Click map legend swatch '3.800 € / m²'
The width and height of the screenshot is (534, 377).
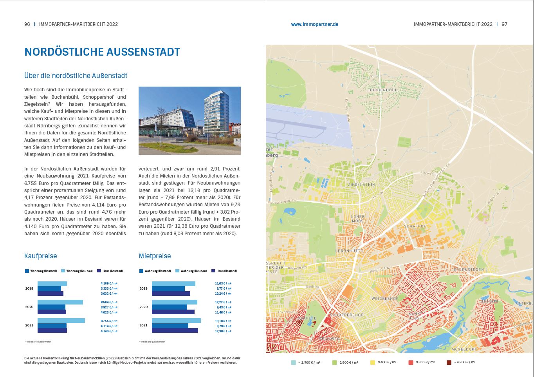click(411, 362)
